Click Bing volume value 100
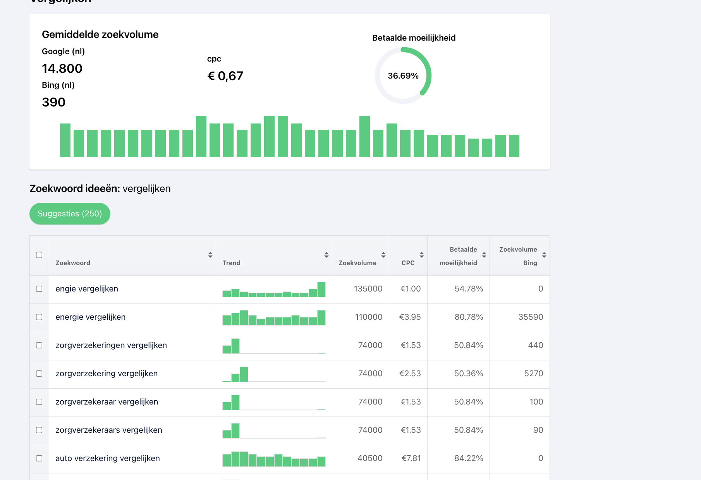701x480 pixels. coord(536,402)
